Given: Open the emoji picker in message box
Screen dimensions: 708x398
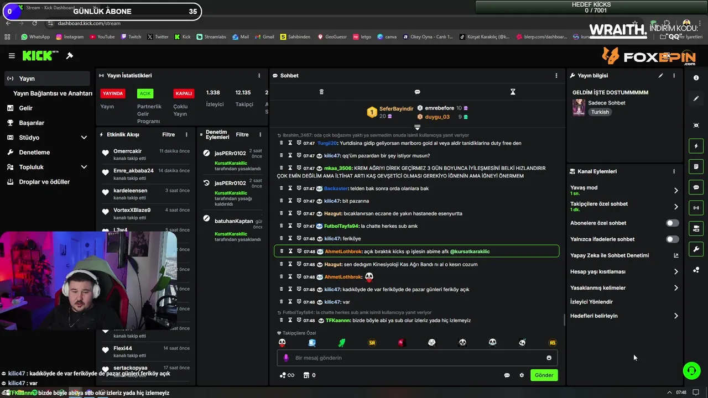Looking at the screenshot, I should click(x=549, y=358).
